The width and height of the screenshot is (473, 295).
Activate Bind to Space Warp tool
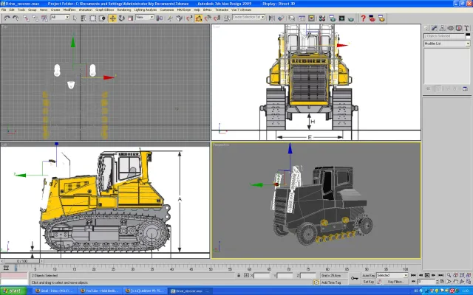tap(44, 18)
